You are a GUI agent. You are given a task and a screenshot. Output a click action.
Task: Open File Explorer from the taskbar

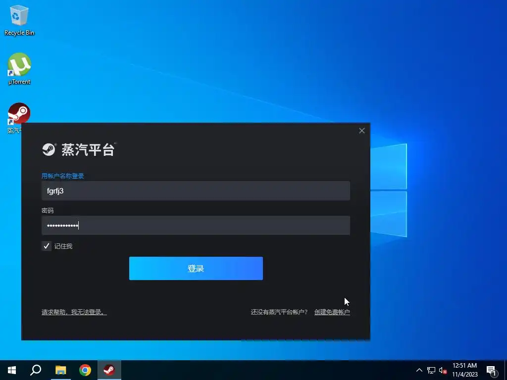click(x=60, y=370)
